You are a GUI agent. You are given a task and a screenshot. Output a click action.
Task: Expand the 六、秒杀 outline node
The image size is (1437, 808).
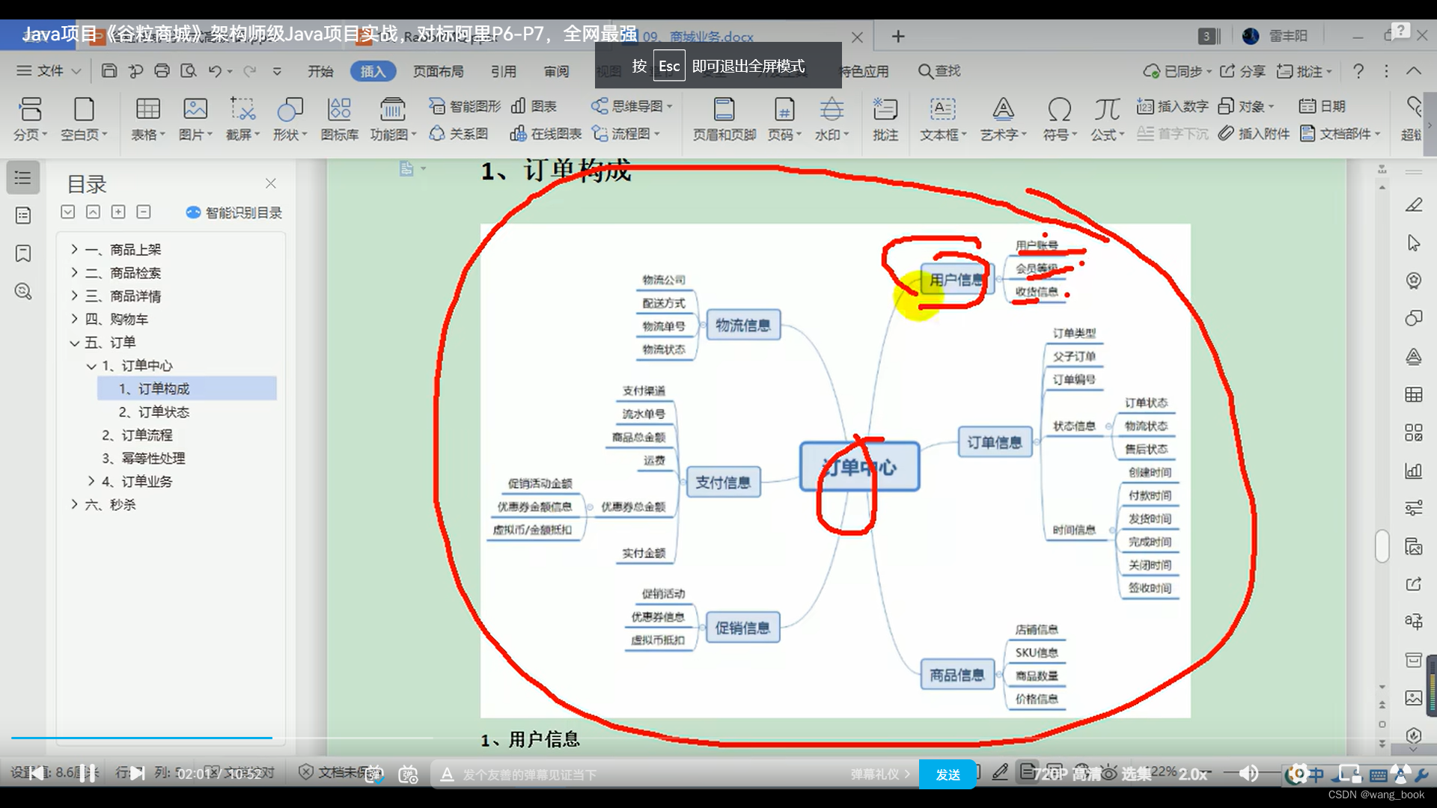[74, 504]
